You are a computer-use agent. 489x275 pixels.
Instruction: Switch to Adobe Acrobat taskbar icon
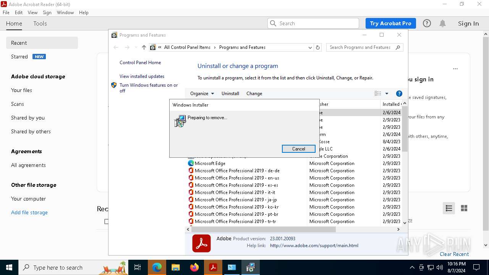point(213,267)
